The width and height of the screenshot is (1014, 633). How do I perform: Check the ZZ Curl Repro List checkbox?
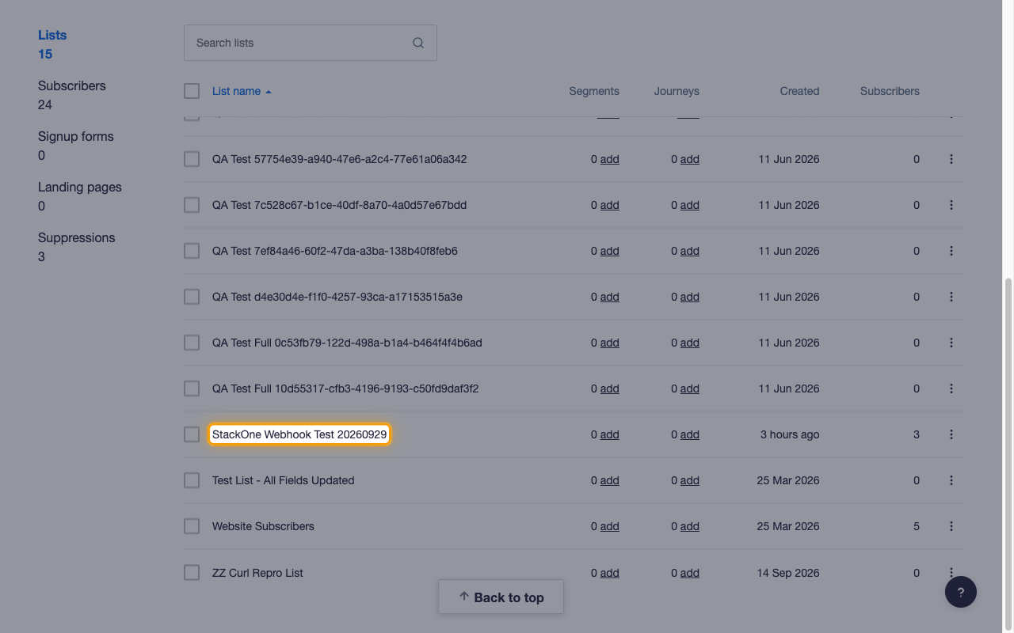tap(192, 572)
